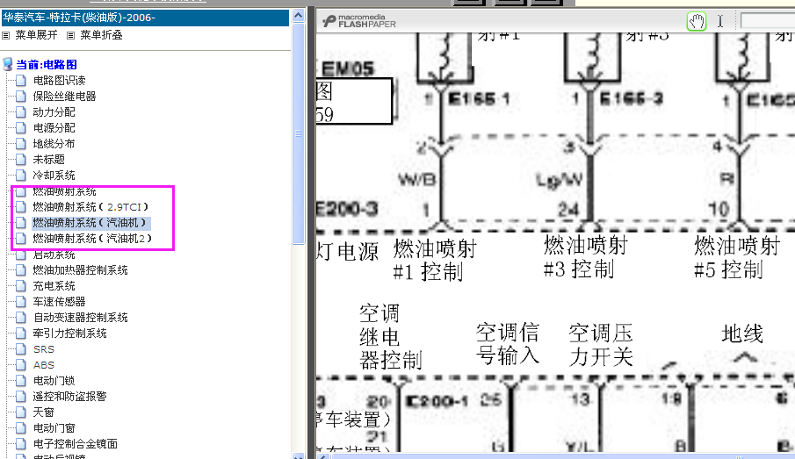Click document icon beside 充电系统

(x=21, y=286)
